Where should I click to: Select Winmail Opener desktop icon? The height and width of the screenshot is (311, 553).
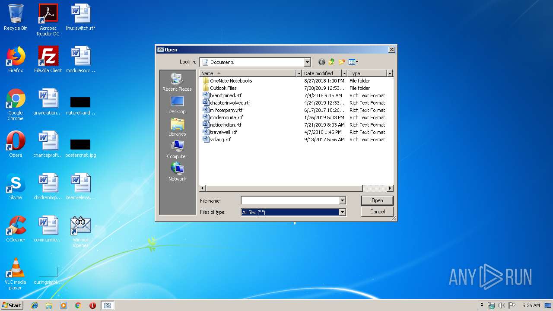80,232
